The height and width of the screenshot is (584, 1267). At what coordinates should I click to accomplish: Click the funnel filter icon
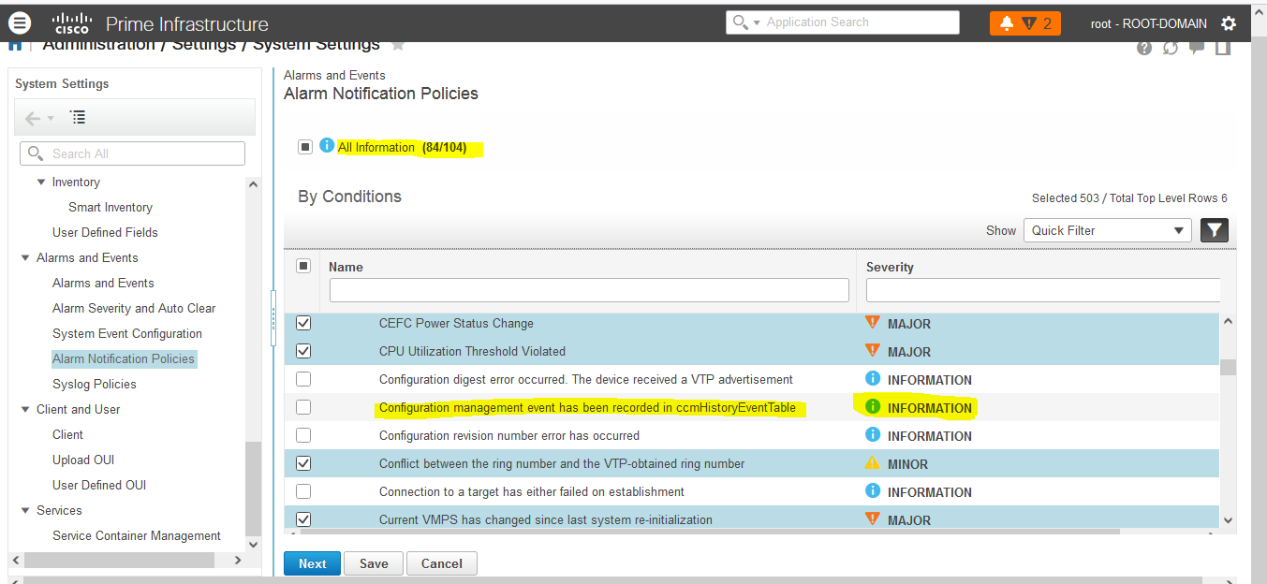(x=1215, y=230)
